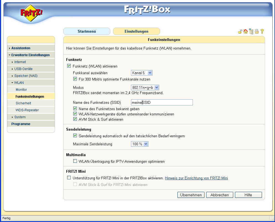Toggle WLAN-Netzwerkgeräte untereinander kommunizieren checkbox
This screenshot has height=222, width=275.
(x=75, y=114)
